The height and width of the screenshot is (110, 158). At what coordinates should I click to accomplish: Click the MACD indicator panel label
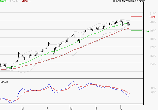pyautogui.click(x=4, y=82)
